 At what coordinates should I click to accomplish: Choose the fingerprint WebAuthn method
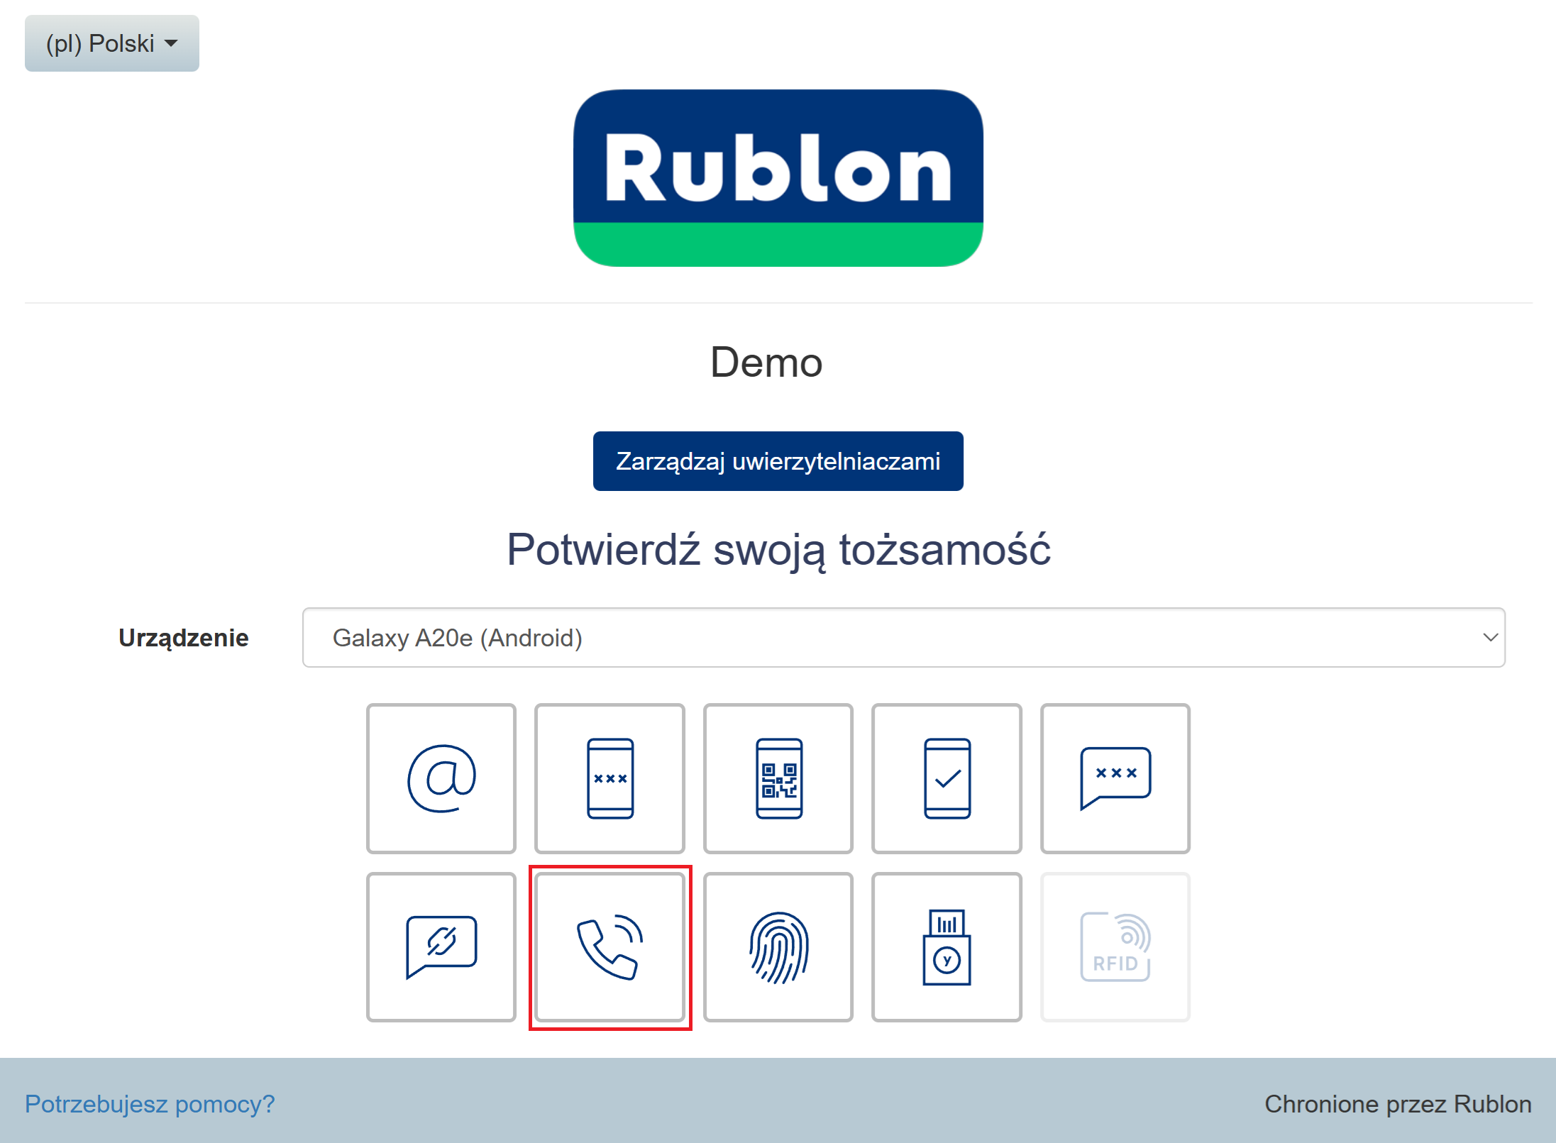coord(778,947)
